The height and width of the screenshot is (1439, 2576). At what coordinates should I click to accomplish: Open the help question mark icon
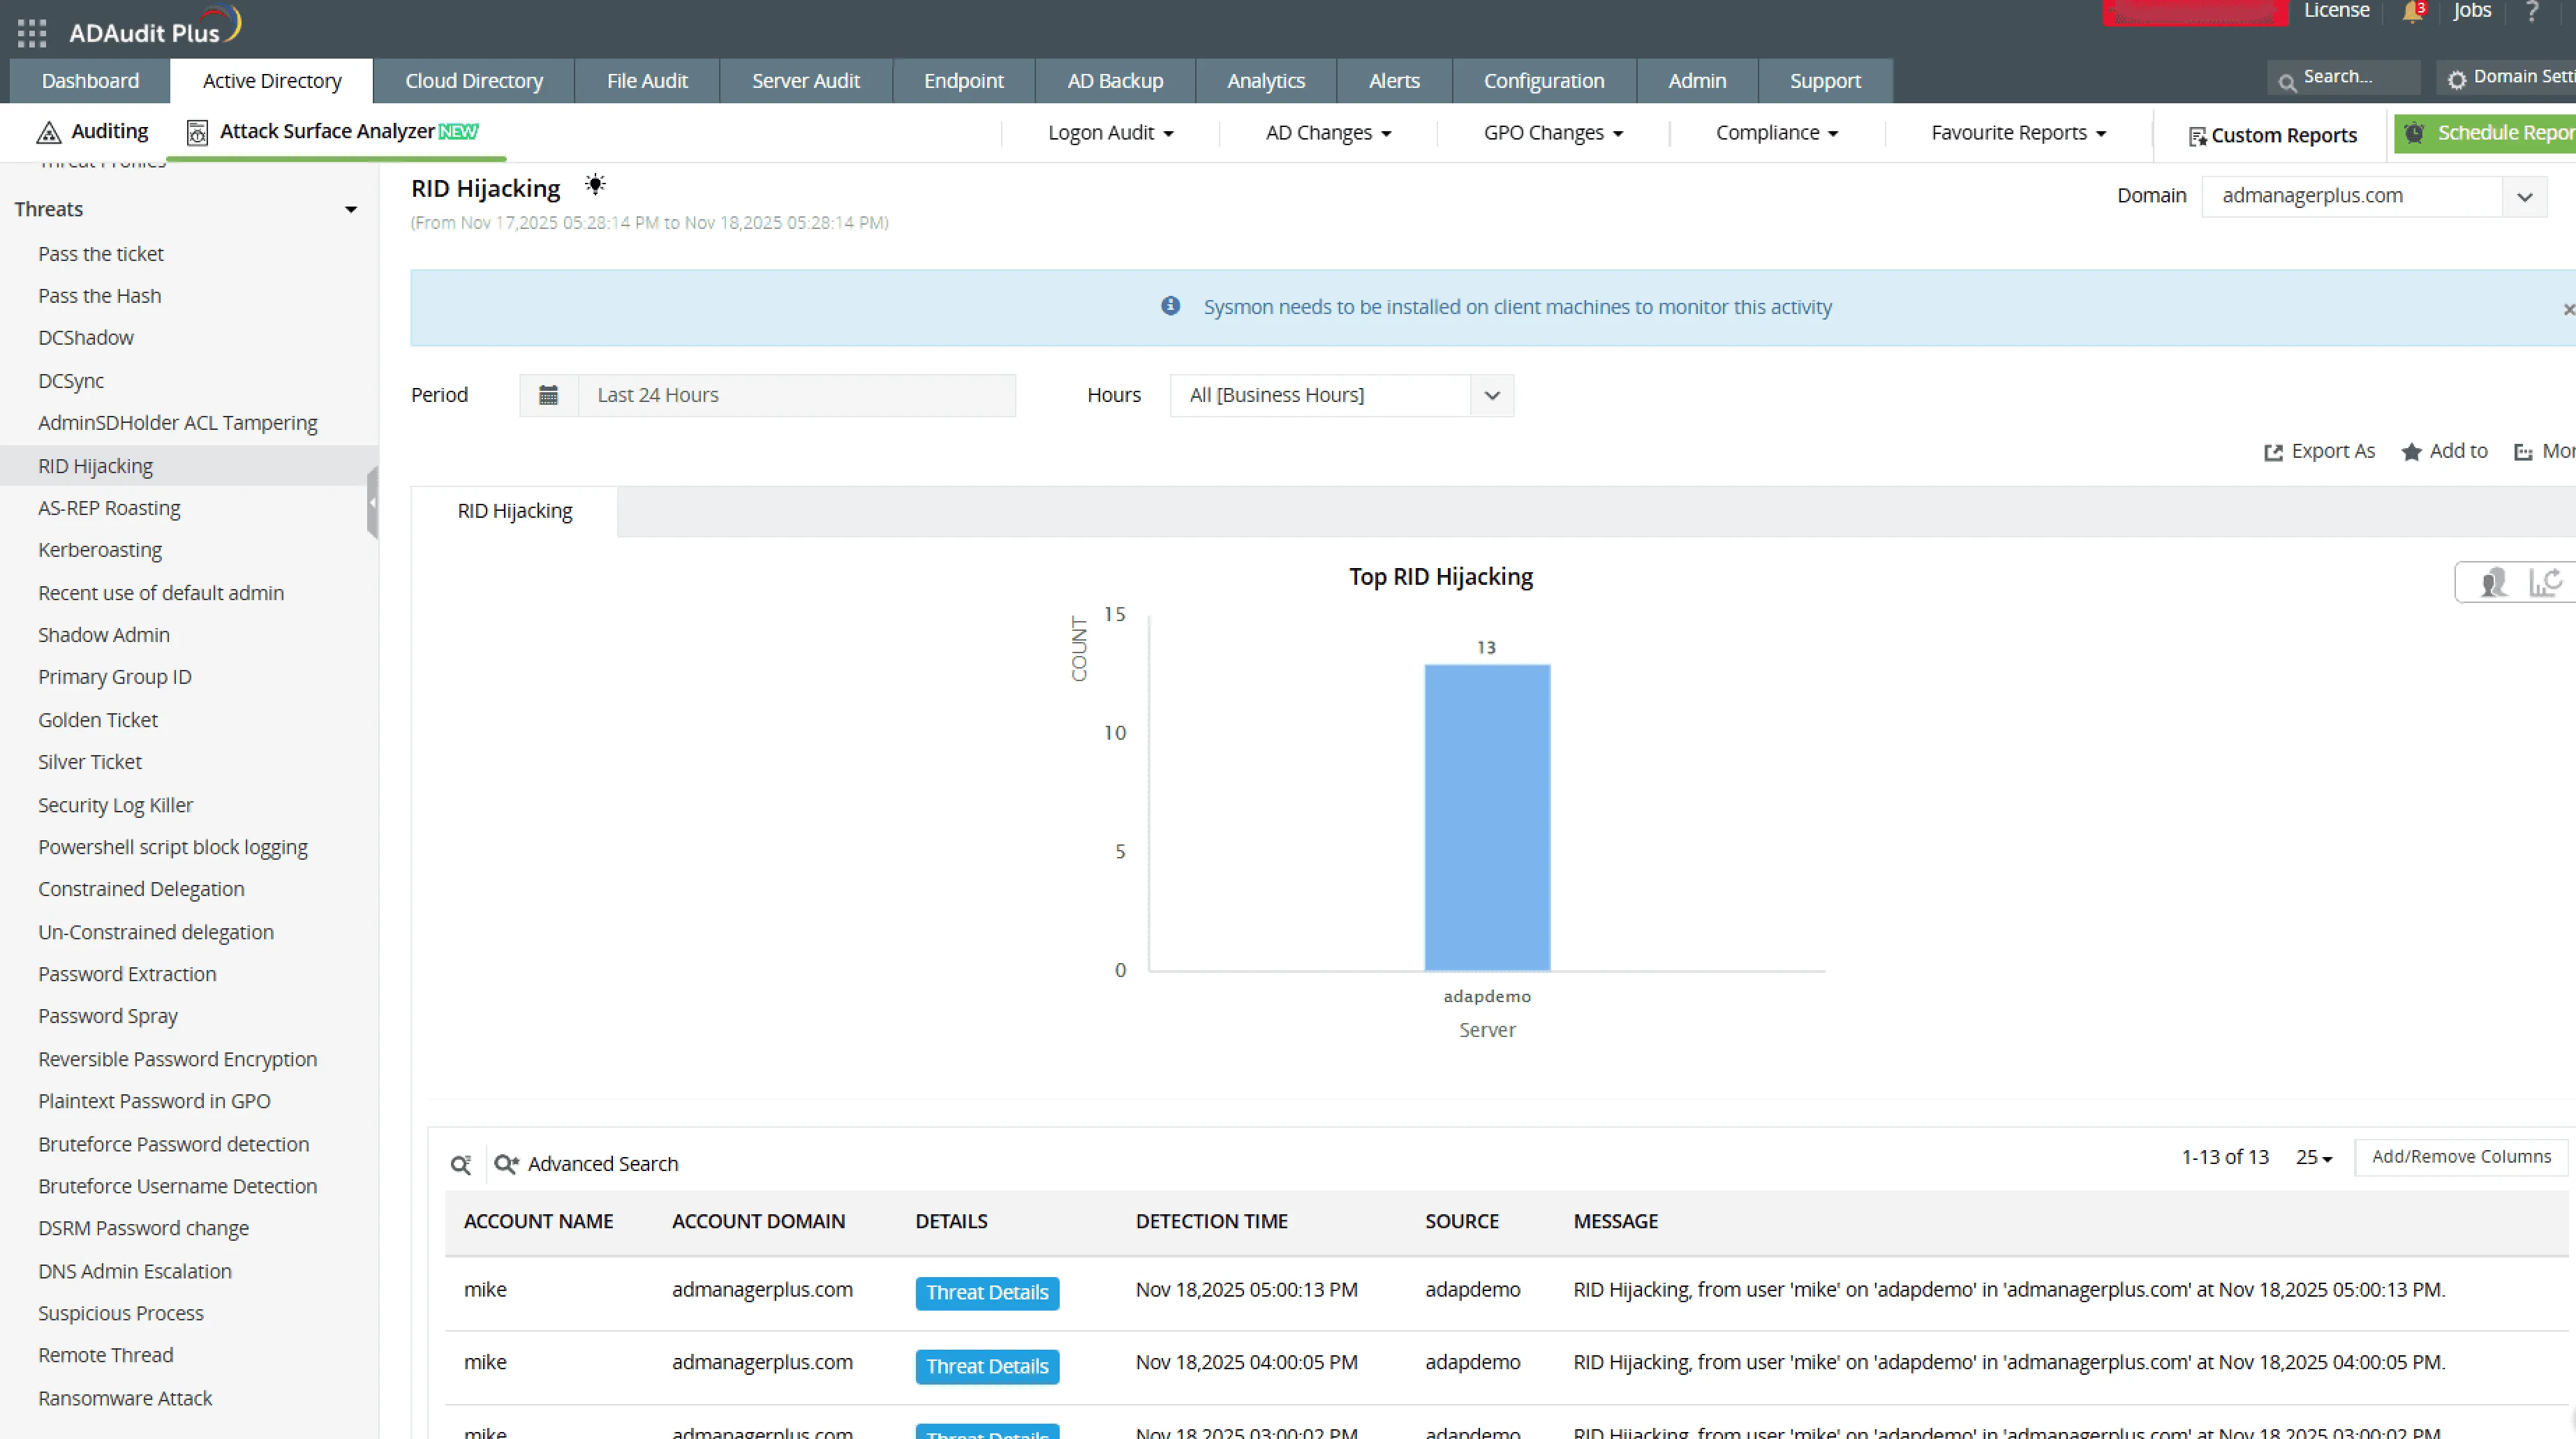(x=2532, y=11)
